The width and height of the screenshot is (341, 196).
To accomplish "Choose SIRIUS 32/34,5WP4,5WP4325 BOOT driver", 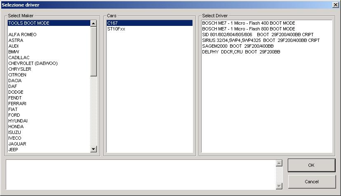I will (x=267, y=40).
